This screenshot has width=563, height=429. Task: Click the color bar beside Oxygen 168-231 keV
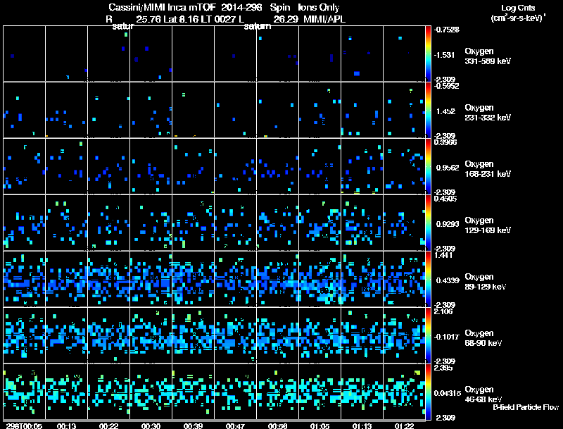pyautogui.click(x=429, y=166)
